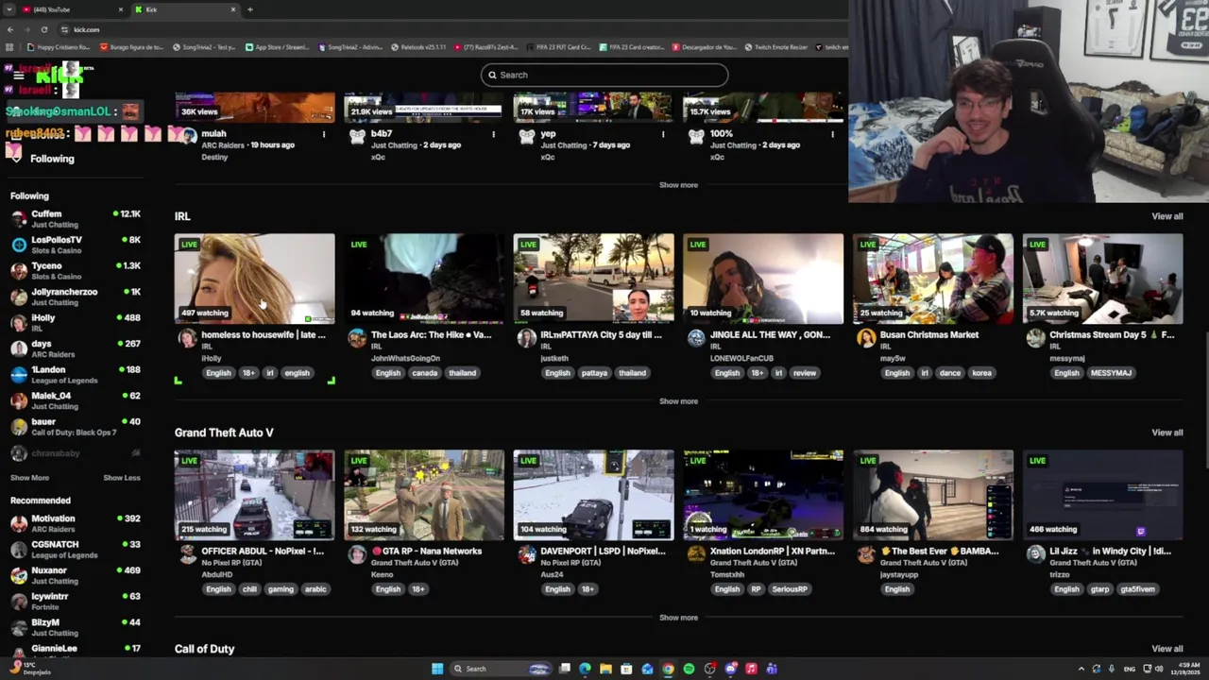
Task: View all IRL streams
Action: point(1166,216)
